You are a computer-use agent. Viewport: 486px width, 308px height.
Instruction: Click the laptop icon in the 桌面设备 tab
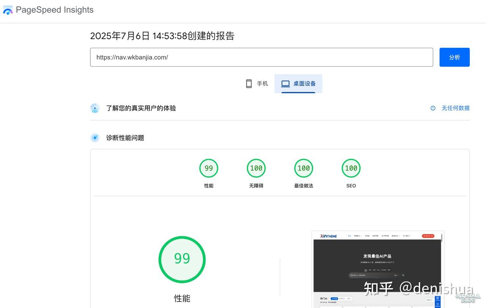286,84
